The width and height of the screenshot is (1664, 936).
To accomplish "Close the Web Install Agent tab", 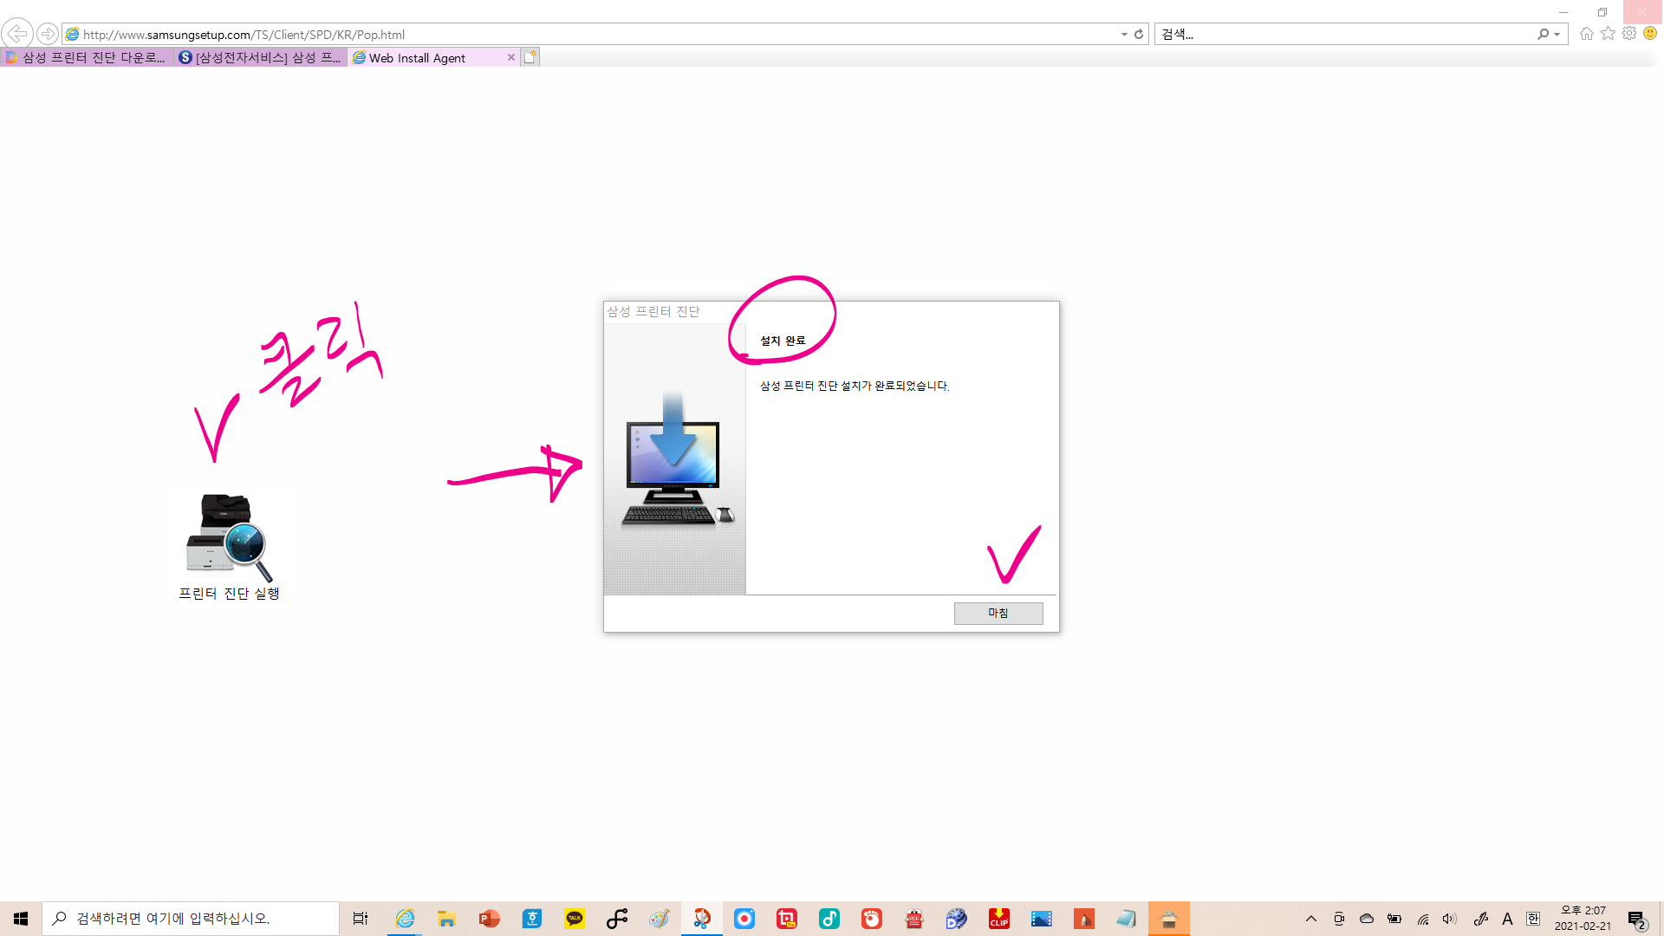I will coord(511,57).
